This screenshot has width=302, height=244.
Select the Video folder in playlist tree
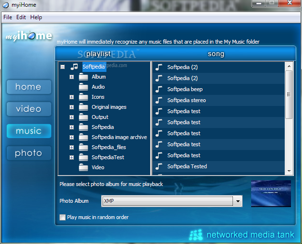pos(98,167)
